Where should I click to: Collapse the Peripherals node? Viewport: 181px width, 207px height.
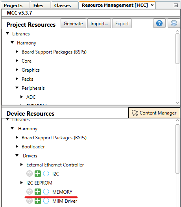point(17,88)
